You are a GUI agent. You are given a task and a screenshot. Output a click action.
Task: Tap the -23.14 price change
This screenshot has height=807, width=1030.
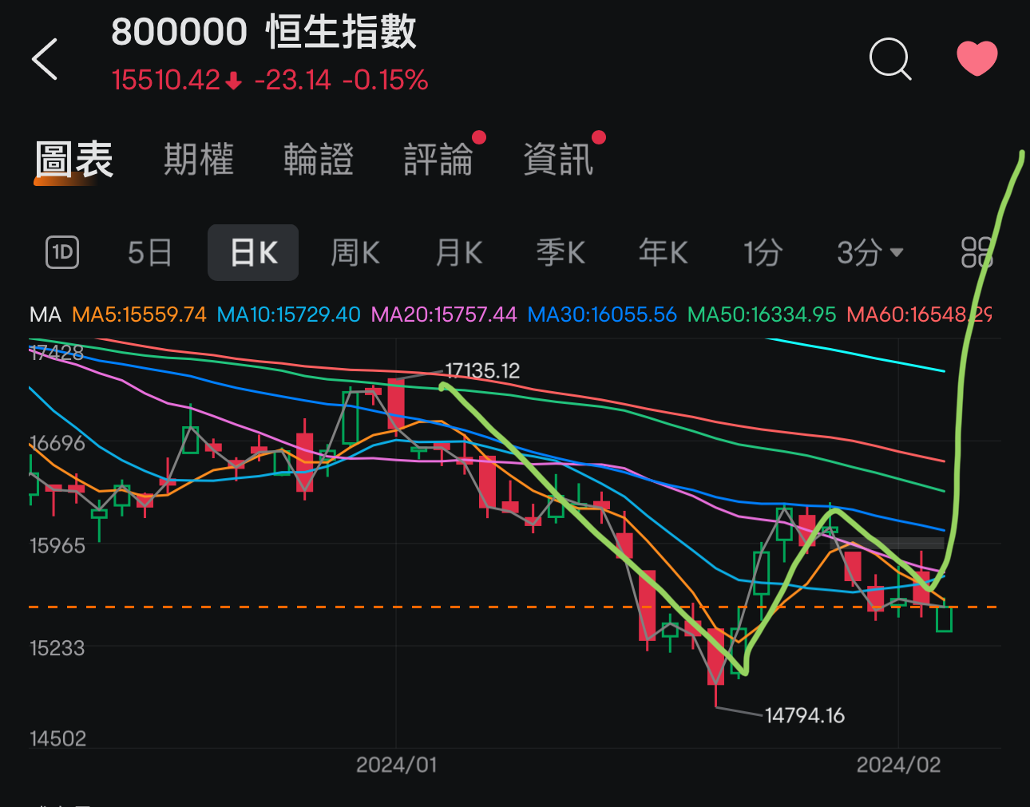coord(292,80)
